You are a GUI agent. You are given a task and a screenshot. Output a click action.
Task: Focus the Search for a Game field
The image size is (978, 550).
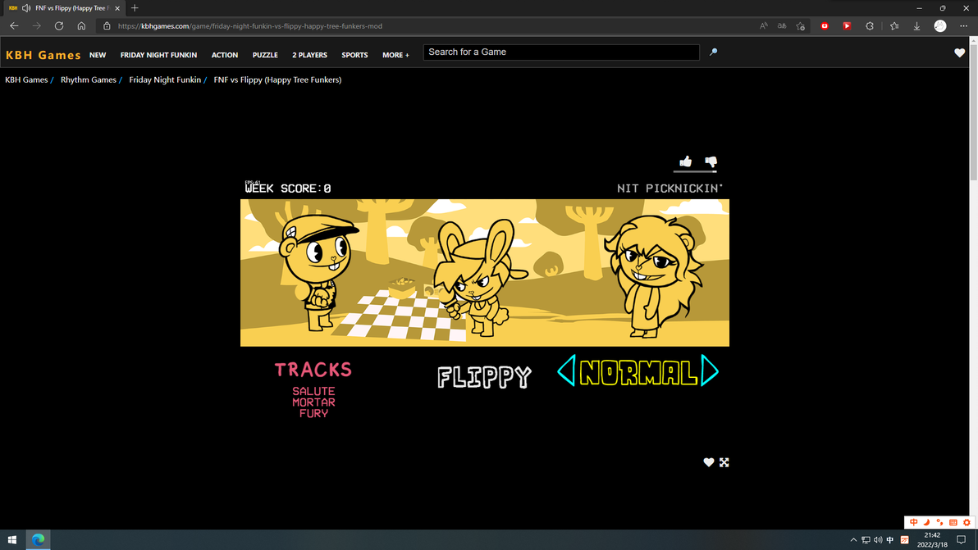[560, 52]
